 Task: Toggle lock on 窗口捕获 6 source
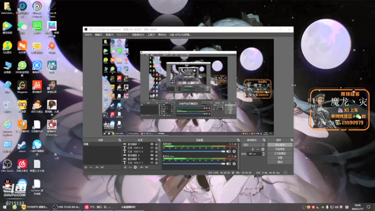[x=157, y=155]
